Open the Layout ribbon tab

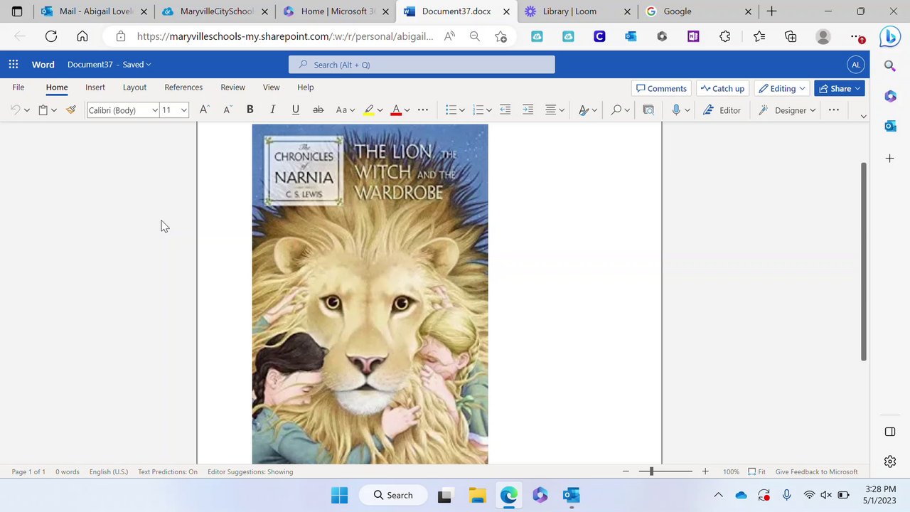pyautogui.click(x=134, y=87)
